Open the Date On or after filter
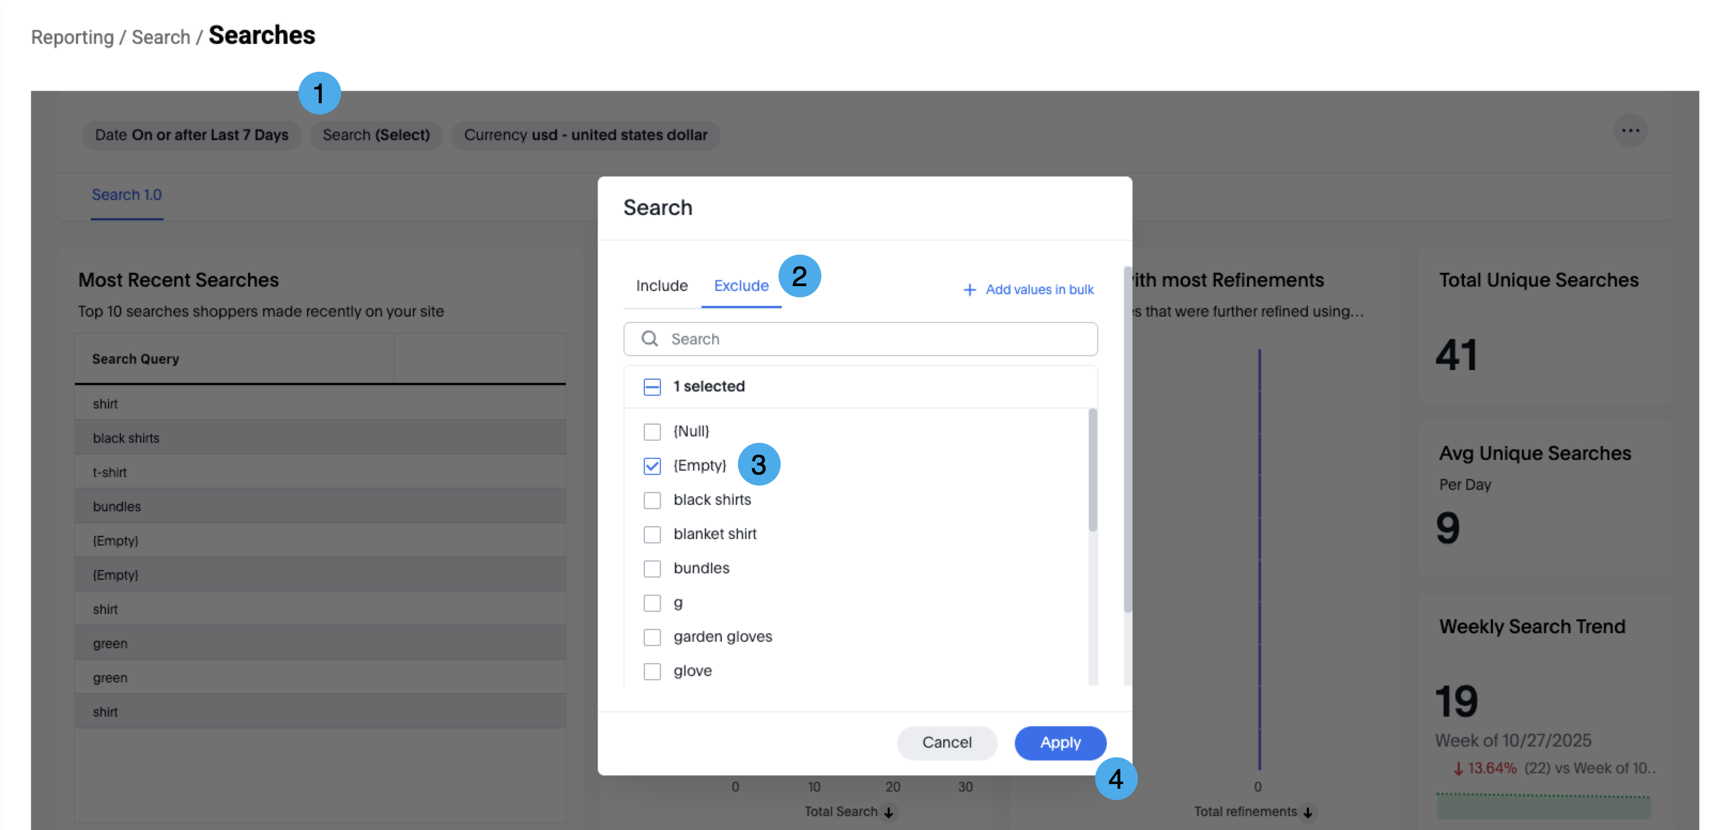Viewport: 1710px width, 830px height. pyautogui.click(x=191, y=135)
